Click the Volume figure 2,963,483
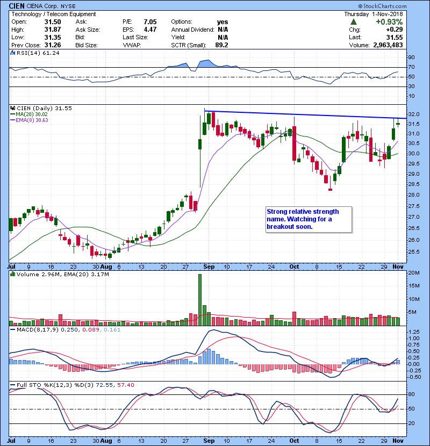This screenshot has height=446, width=430. coord(388,45)
